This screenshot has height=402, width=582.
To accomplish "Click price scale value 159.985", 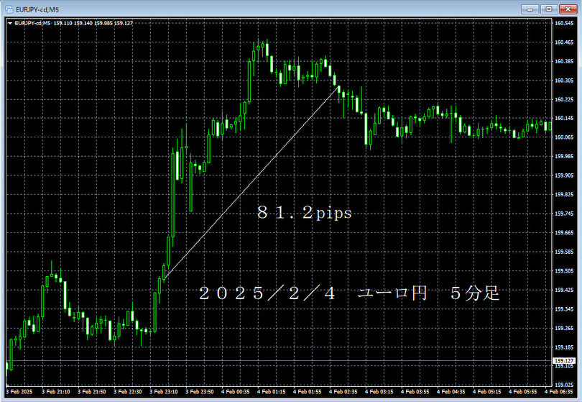I will 564,156.
